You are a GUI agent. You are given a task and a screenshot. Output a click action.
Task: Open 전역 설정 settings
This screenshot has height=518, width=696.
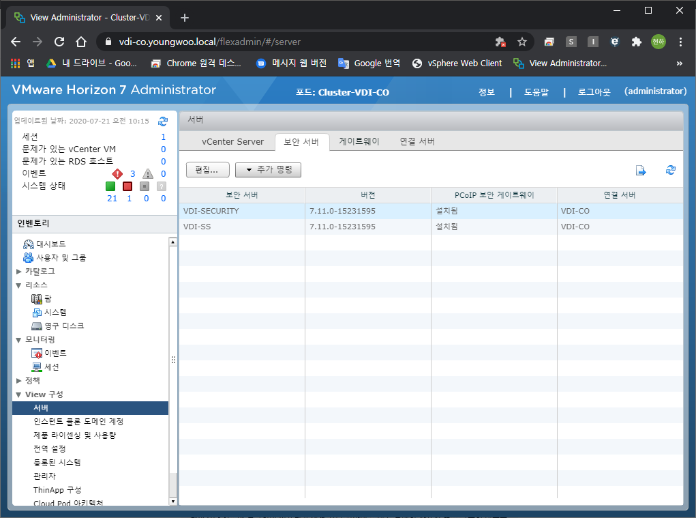49,449
